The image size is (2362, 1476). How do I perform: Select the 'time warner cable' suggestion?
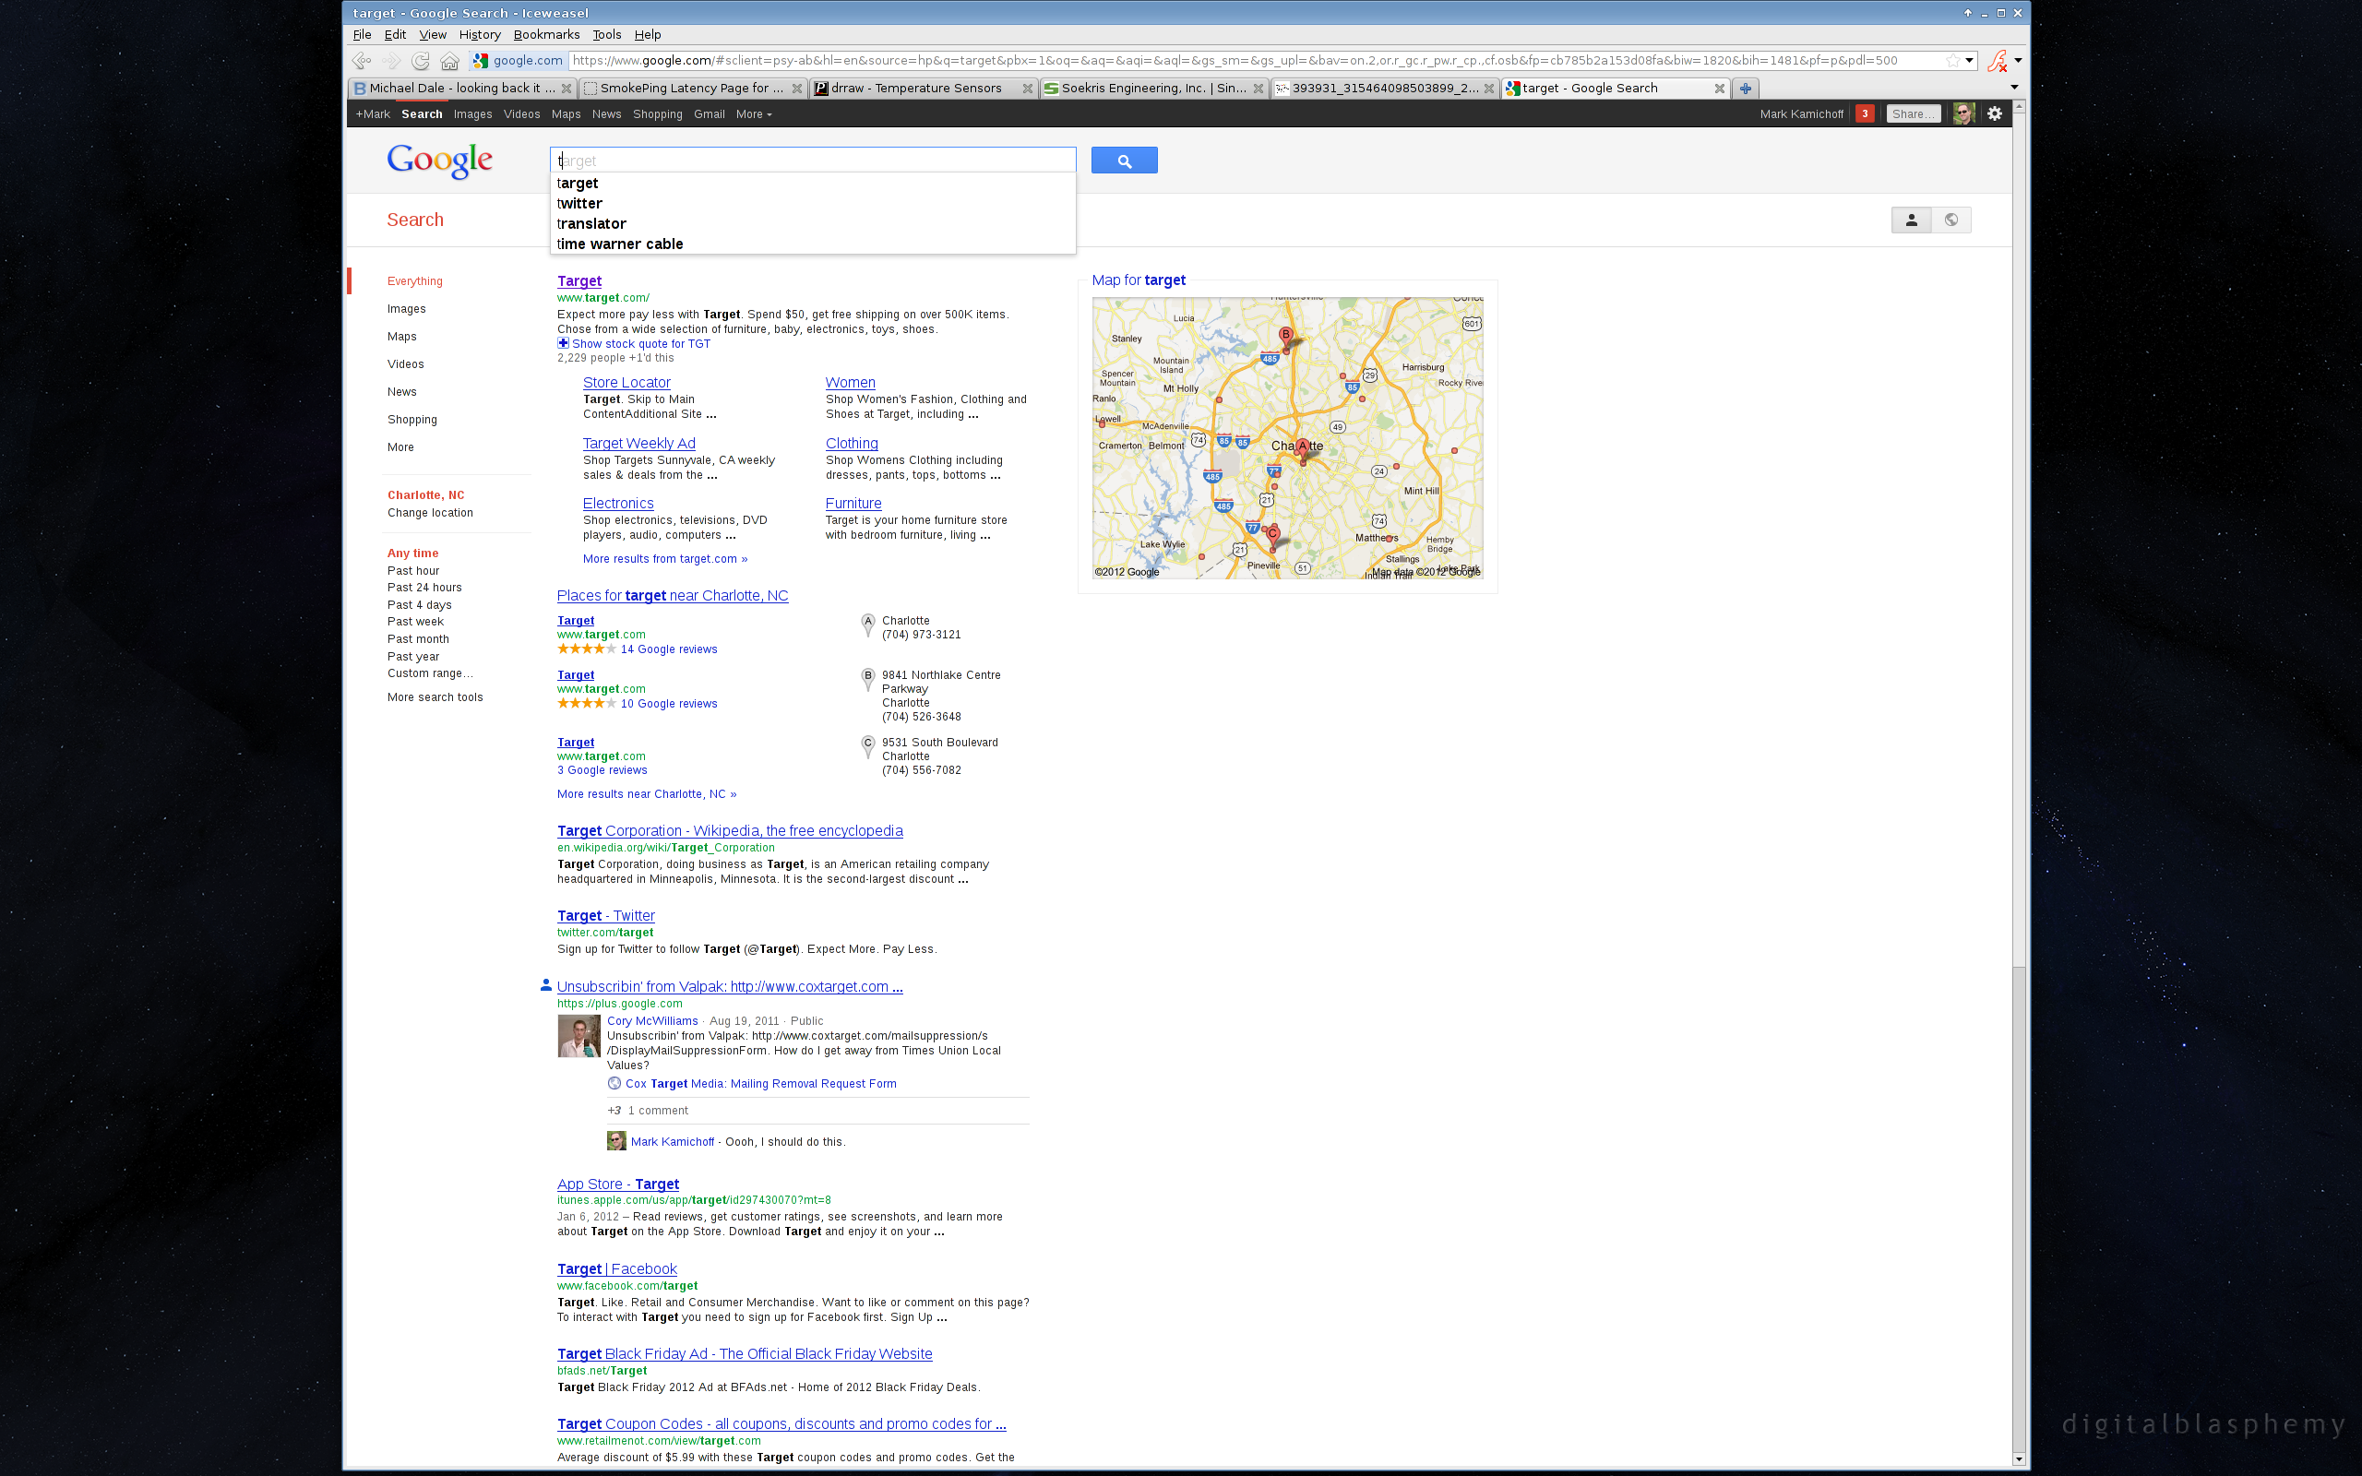pyautogui.click(x=813, y=244)
